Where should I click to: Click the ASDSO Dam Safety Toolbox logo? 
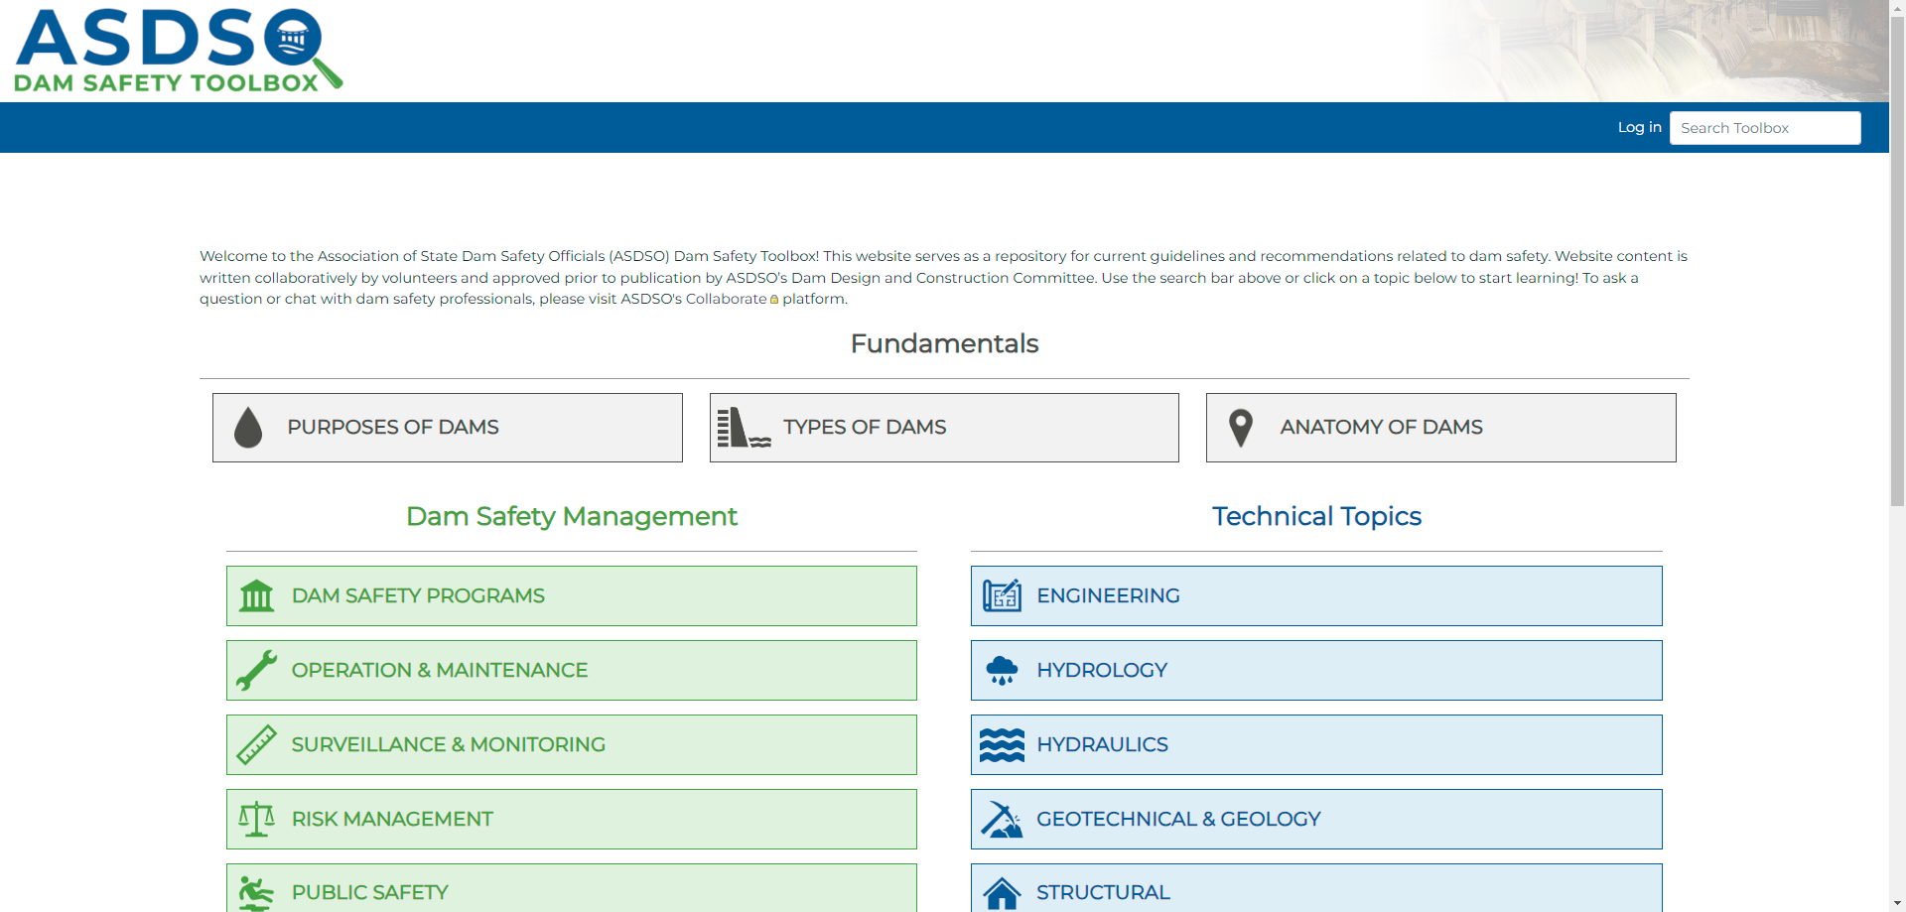(x=179, y=50)
